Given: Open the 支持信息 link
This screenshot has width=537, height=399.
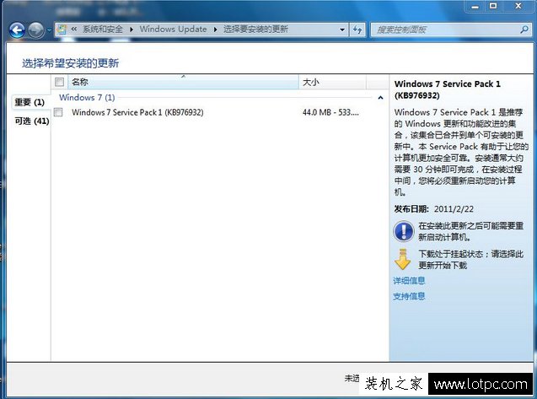Looking at the screenshot, I should tap(409, 296).
